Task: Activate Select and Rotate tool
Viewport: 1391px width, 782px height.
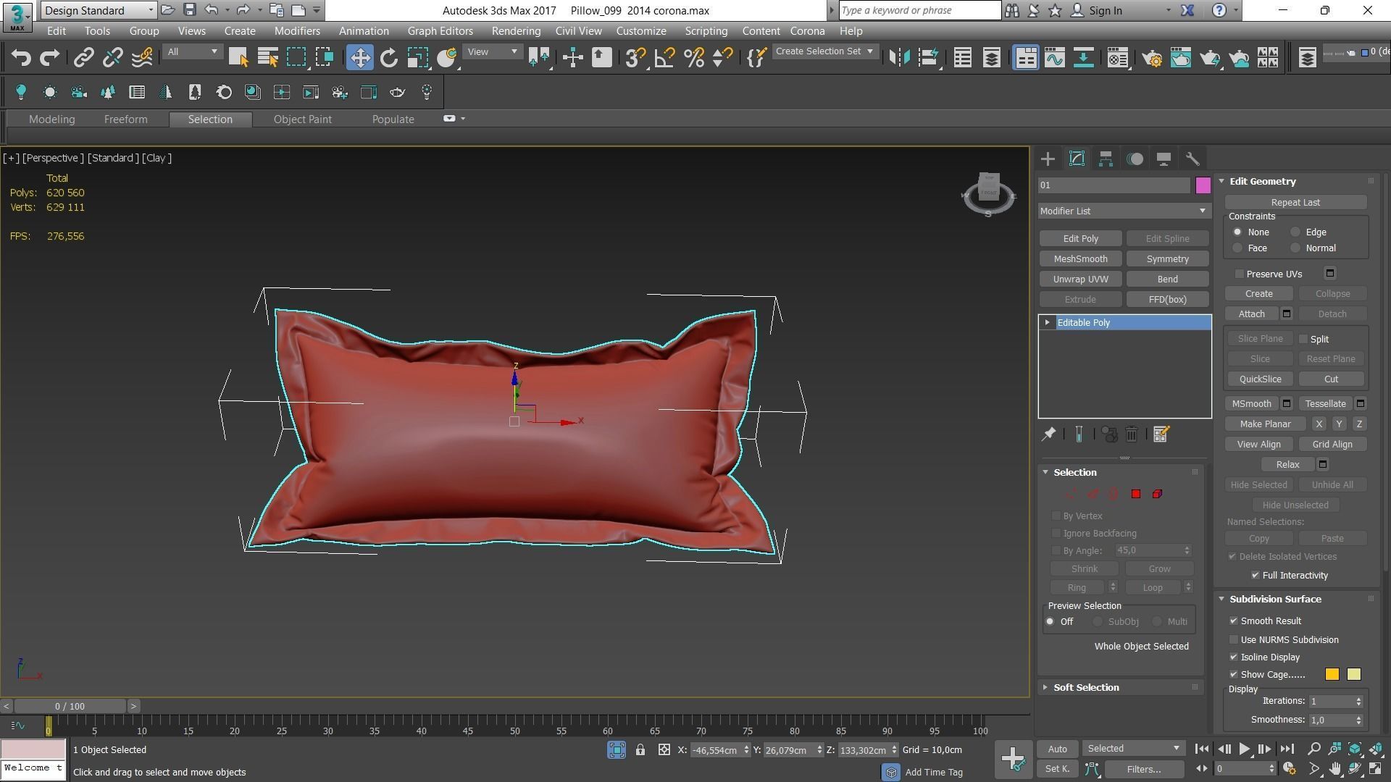Action: click(x=389, y=58)
